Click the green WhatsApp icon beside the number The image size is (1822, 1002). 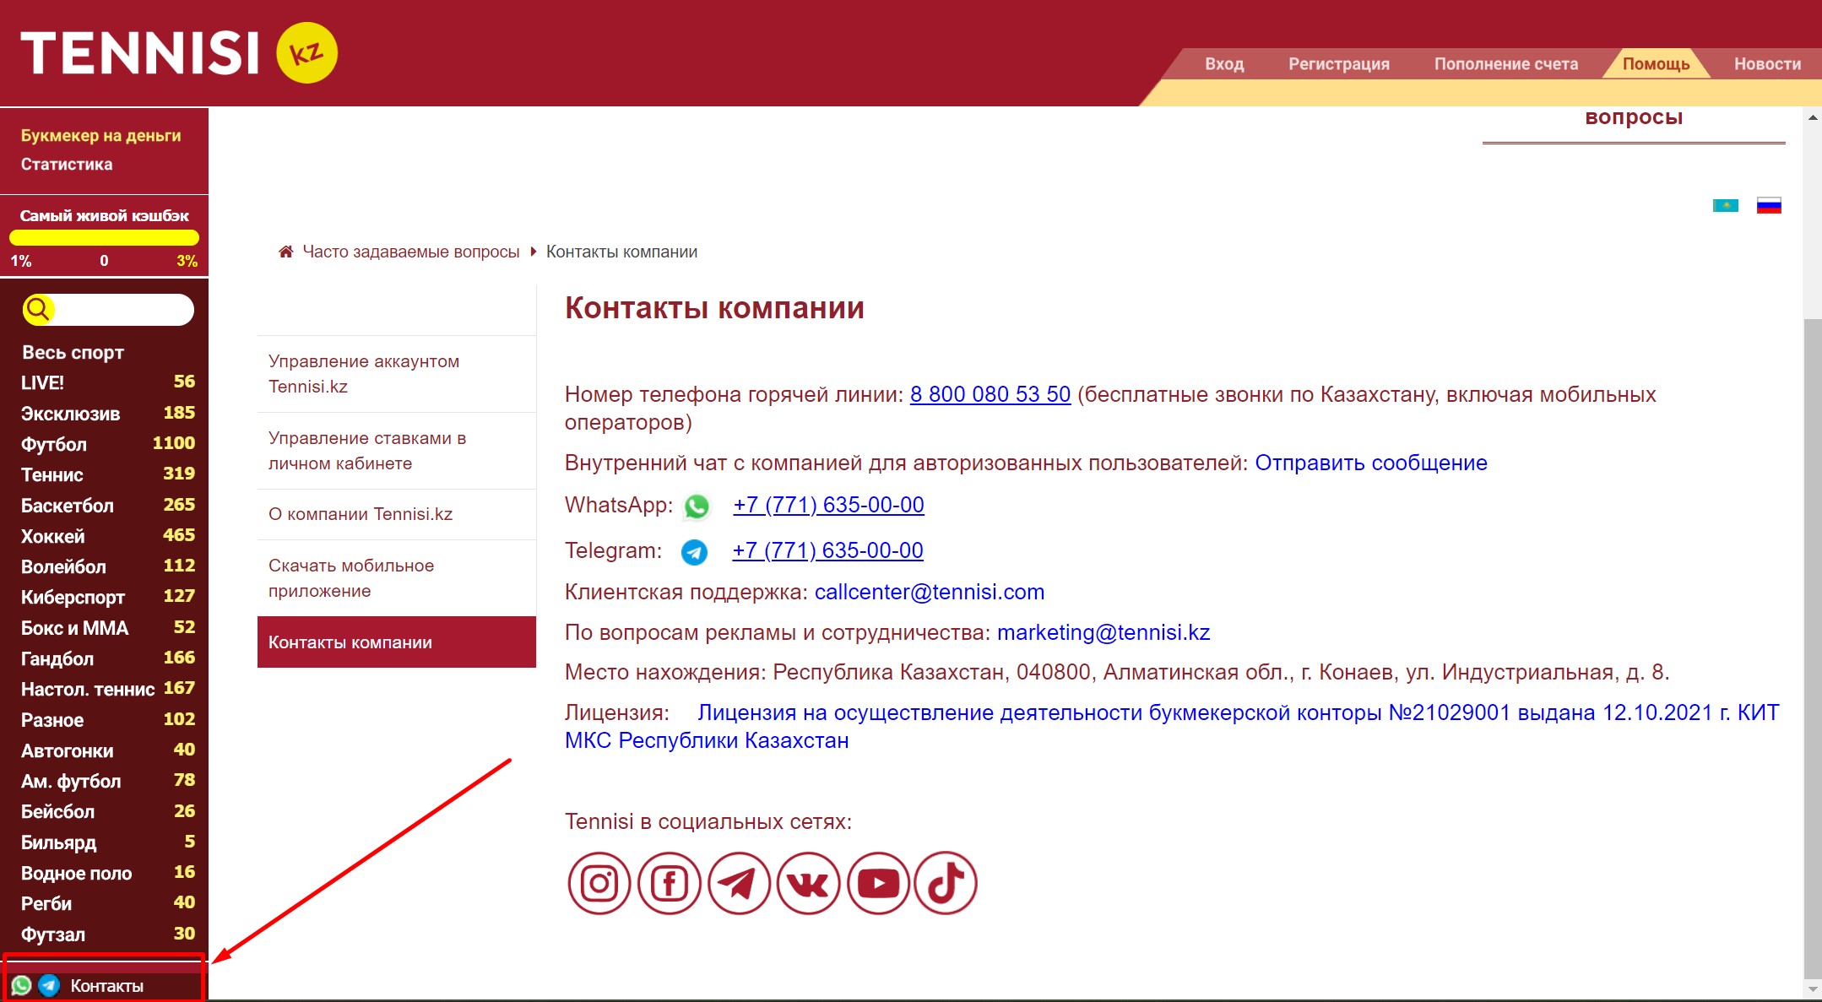click(x=697, y=506)
